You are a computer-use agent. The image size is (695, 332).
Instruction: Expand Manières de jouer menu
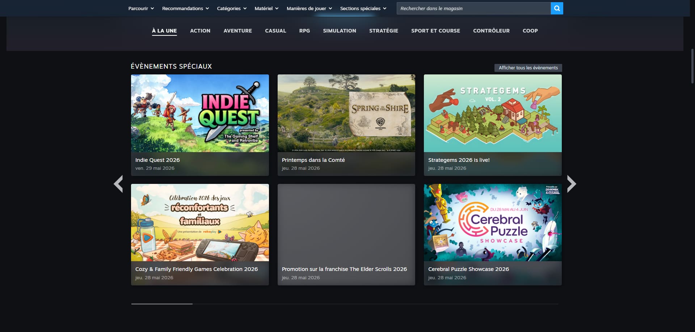tap(309, 8)
